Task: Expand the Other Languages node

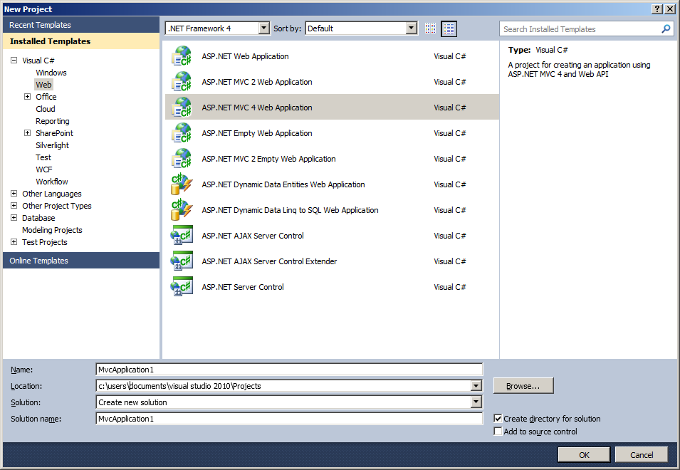Action: click(x=14, y=194)
